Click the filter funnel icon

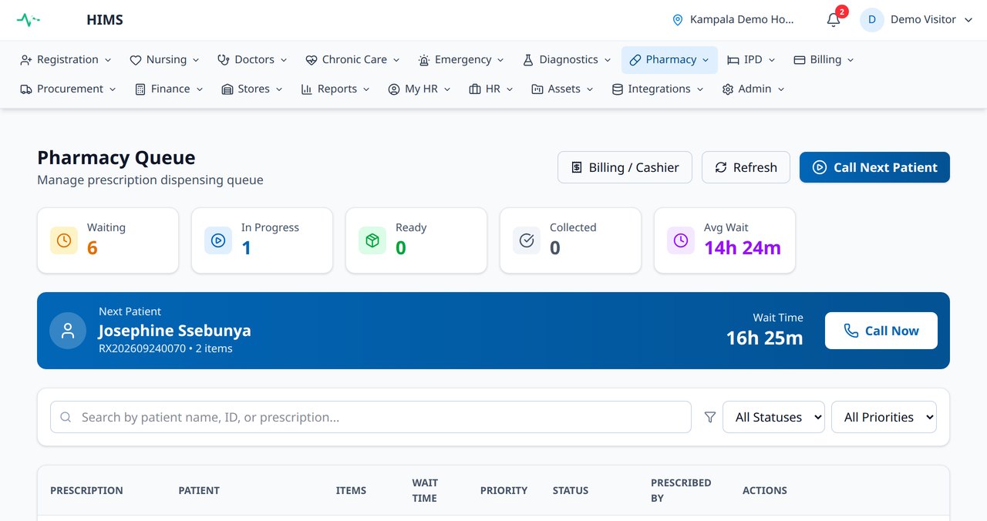point(710,417)
